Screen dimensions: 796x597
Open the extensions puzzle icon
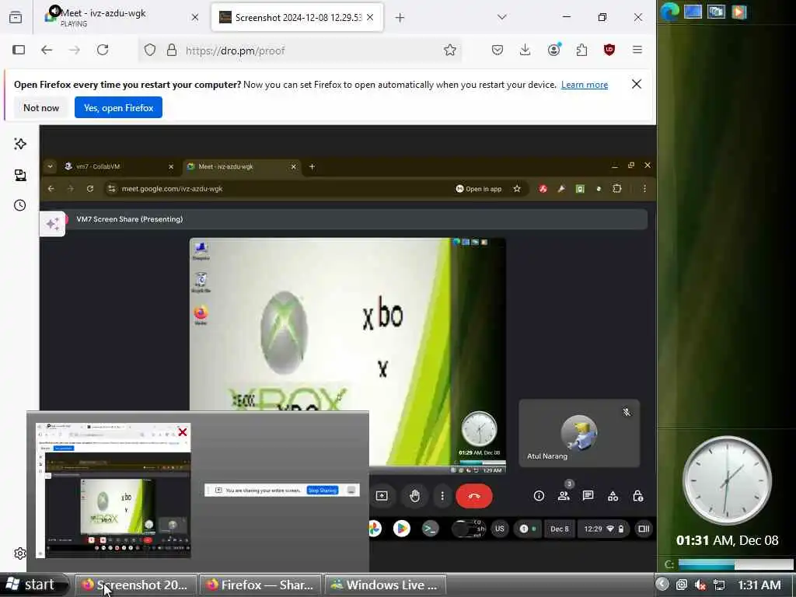[581, 50]
